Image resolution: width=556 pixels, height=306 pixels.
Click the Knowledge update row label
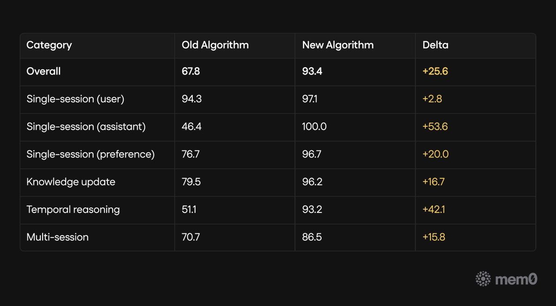(71, 182)
